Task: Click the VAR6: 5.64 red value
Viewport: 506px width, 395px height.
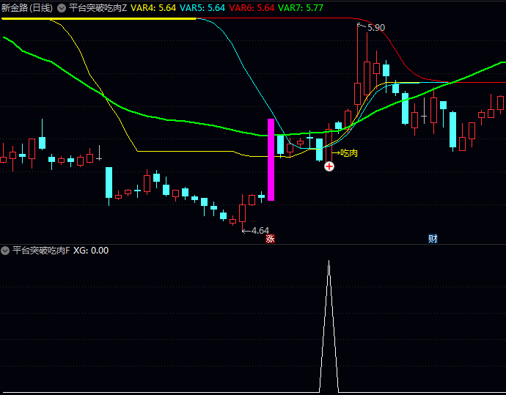Action: coord(252,8)
